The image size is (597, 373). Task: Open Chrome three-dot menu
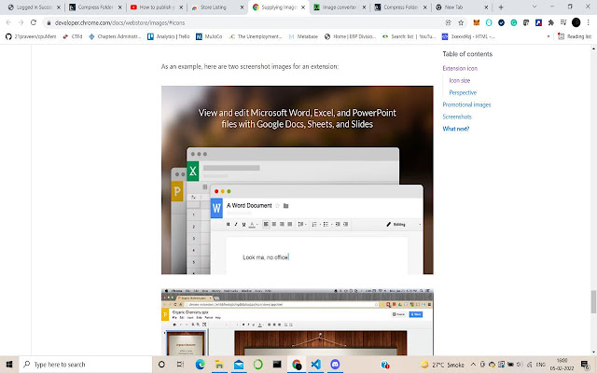click(589, 22)
